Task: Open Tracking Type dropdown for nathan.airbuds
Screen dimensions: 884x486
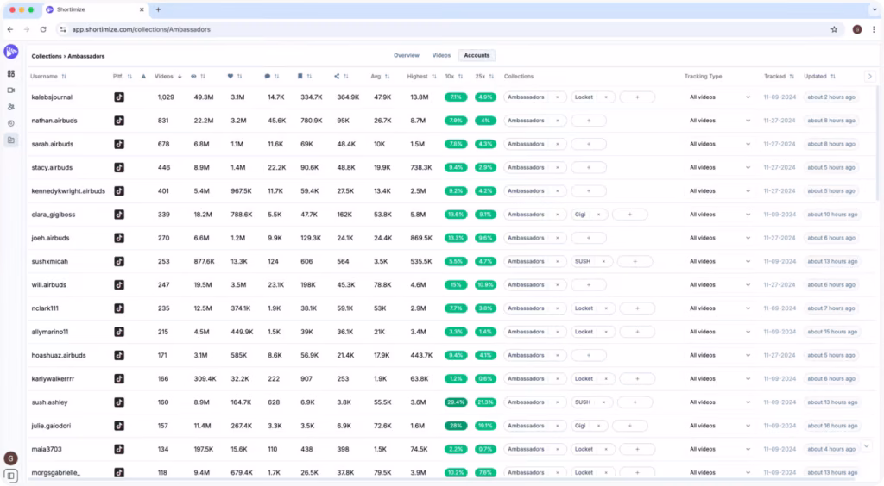Action: 720,121
